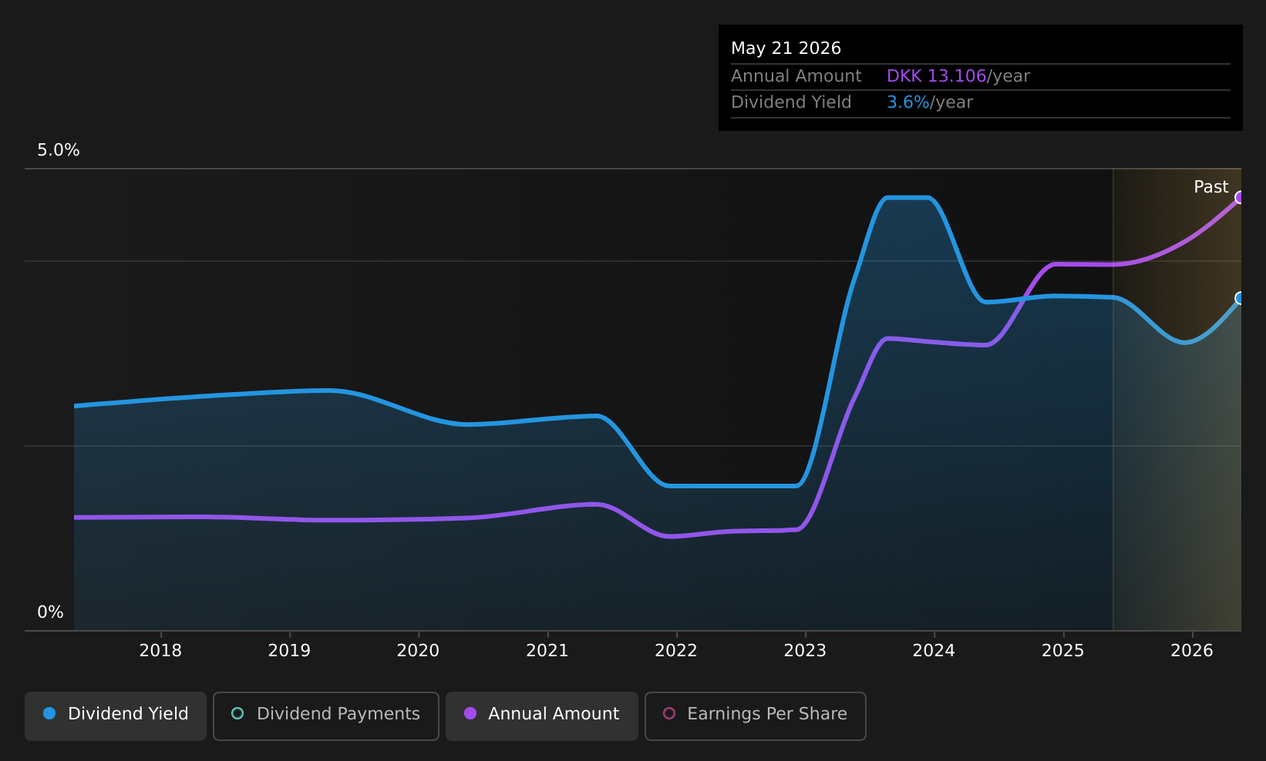Toggle the Dividend Yield series
The width and height of the screenshot is (1266, 761).
coord(116,716)
